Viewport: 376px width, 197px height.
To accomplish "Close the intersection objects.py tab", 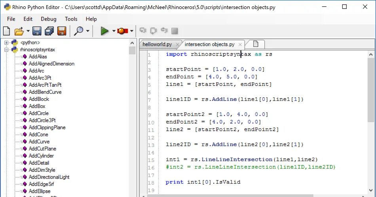I will (240, 45).
